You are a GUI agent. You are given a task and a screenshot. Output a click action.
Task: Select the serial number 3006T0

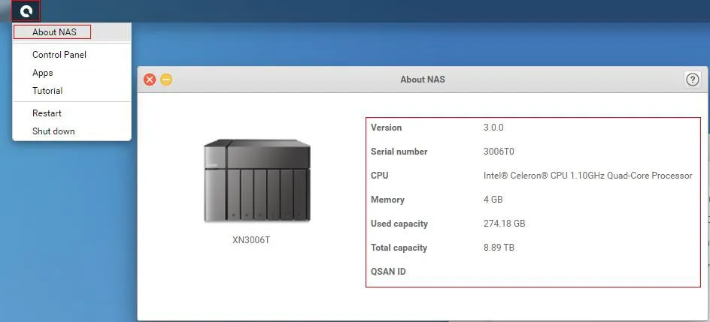[x=499, y=152]
